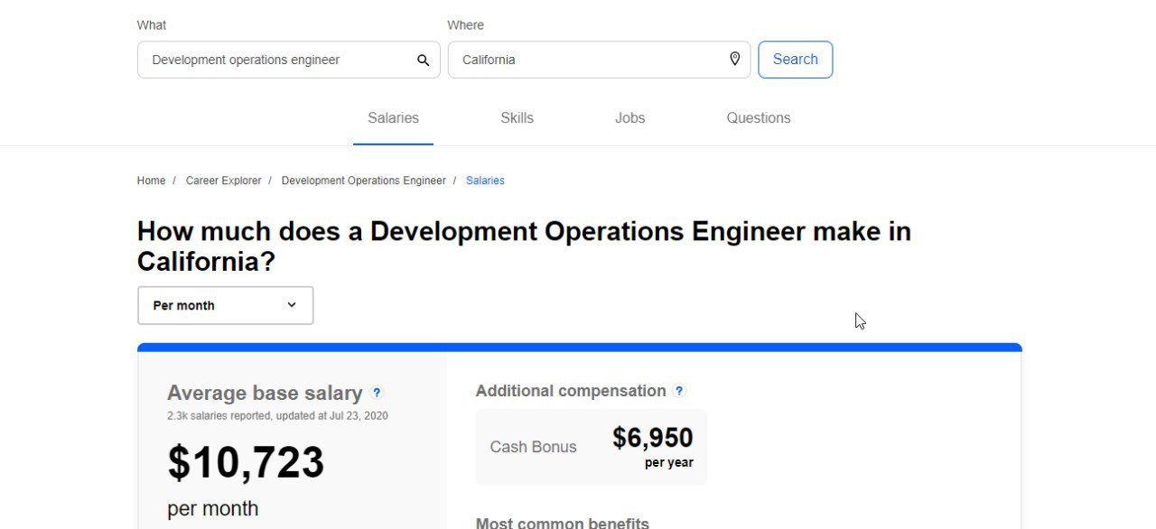The width and height of the screenshot is (1156, 529).
Task: Expand the Per month pay period dropdown
Action: click(225, 305)
